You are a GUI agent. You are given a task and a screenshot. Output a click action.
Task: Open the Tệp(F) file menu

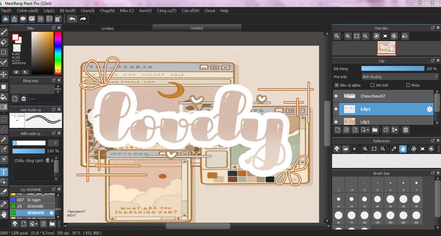(6, 11)
